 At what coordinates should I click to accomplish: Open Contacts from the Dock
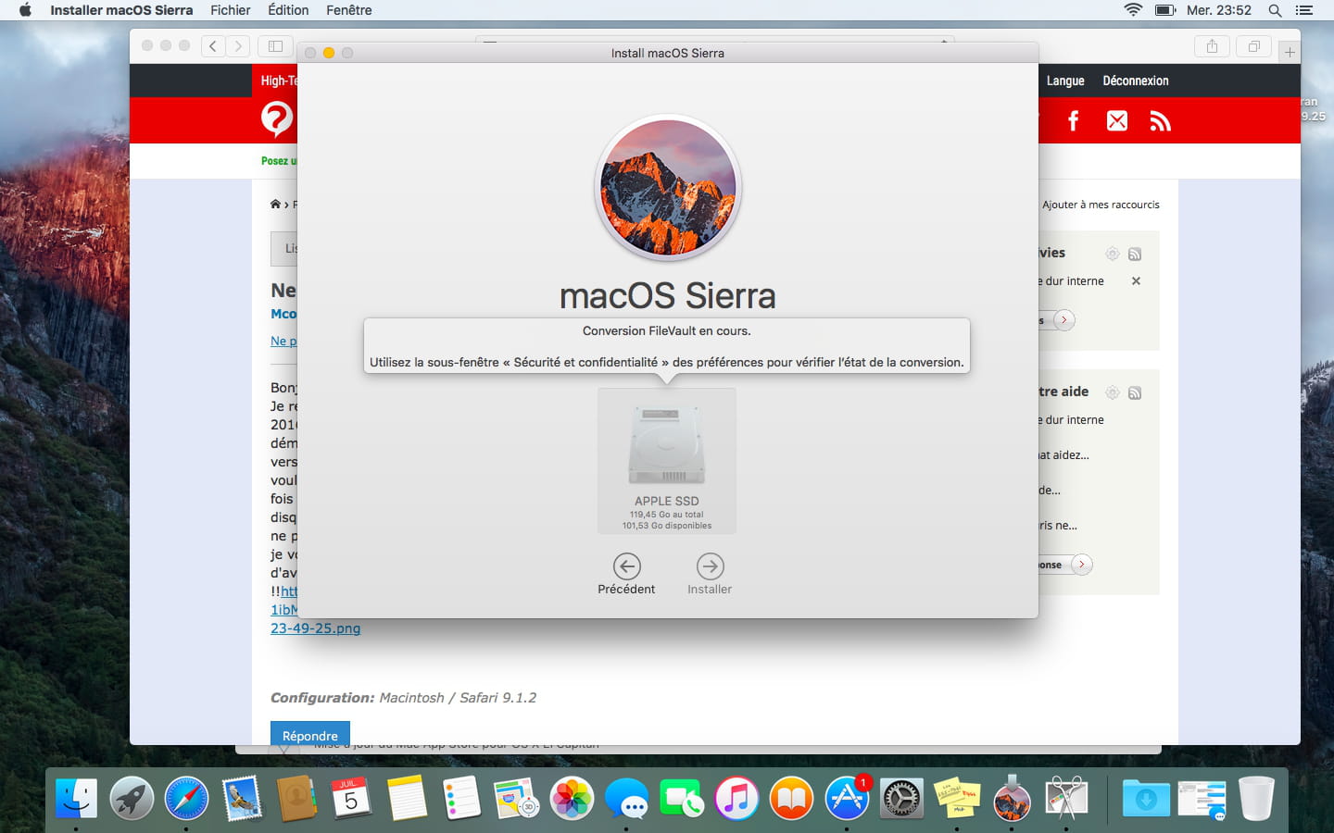click(296, 798)
